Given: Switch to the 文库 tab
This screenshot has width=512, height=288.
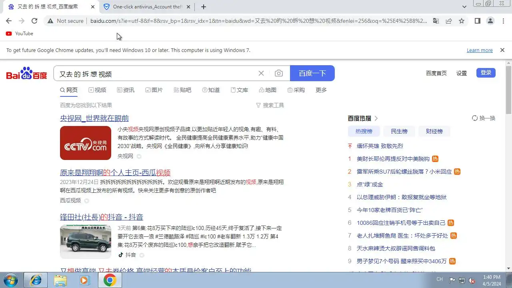Looking at the screenshot, I should (x=239, y=90).
